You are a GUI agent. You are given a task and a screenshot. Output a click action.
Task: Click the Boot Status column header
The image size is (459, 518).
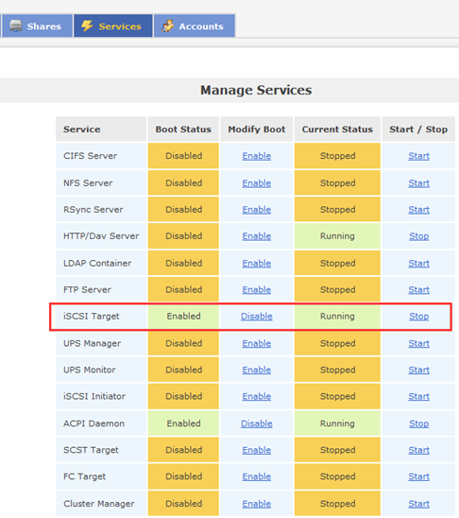click(x=183, y=129)
